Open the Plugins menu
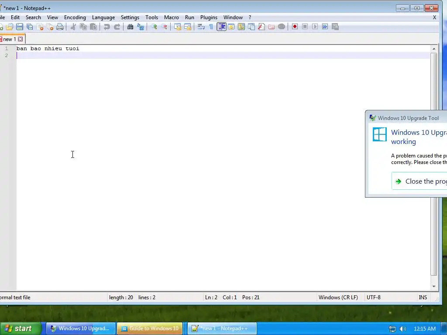The width and height of the screenshot is (447, 335). point(209,17)
